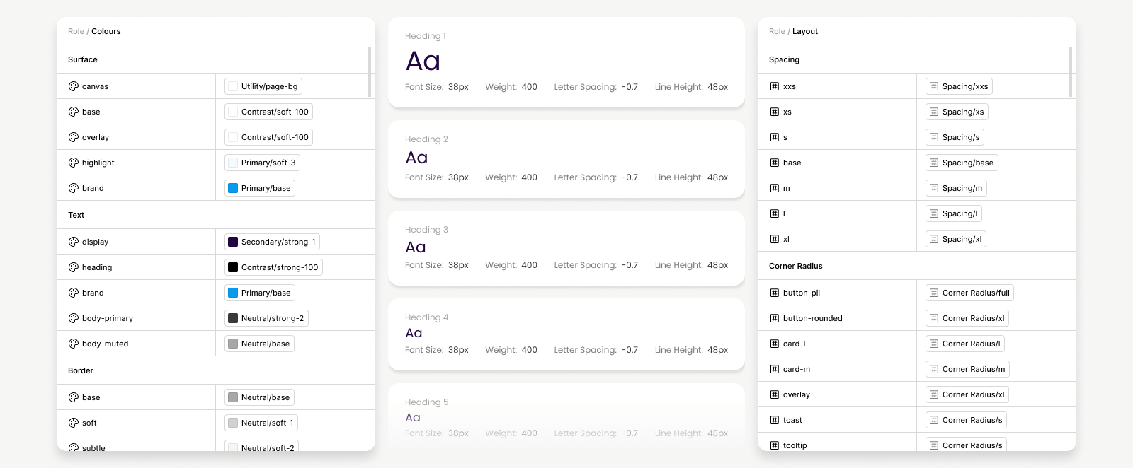1133x468 pixels.
Task: Select the Border section header
Action: [216, 370]
